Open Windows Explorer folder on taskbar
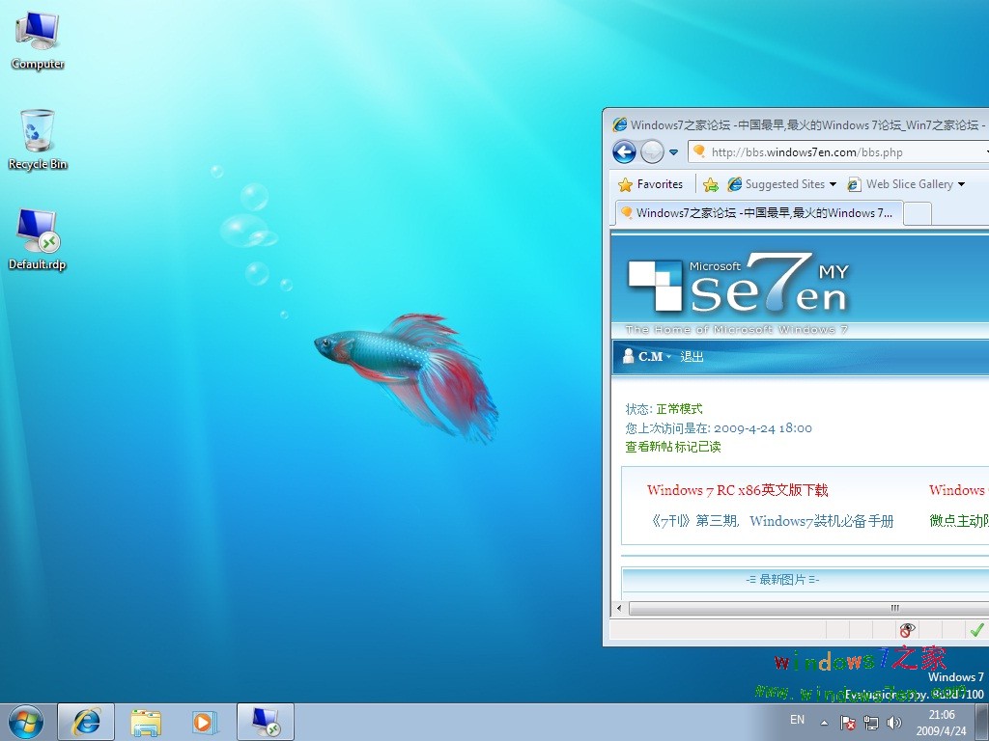Image resolution: width=989 pixels, height=741 pixels. click(x=146, y=722)
